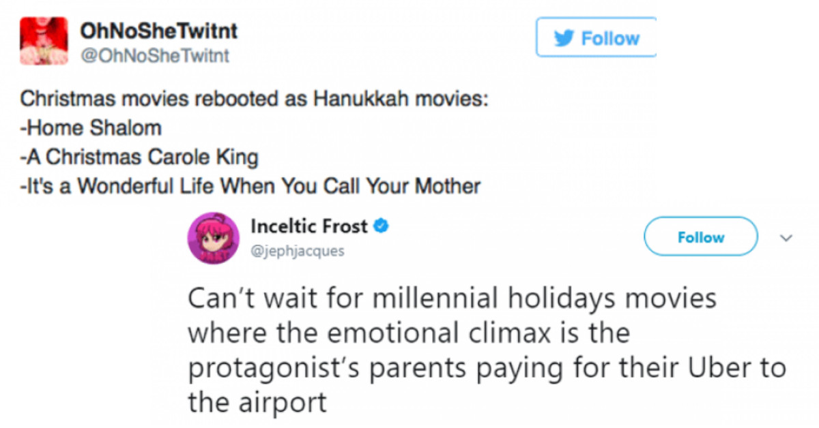Click Inceltic Frost's pink-haired avatar image
This screenshot has height=428, width=819.
tap(214, 239)
